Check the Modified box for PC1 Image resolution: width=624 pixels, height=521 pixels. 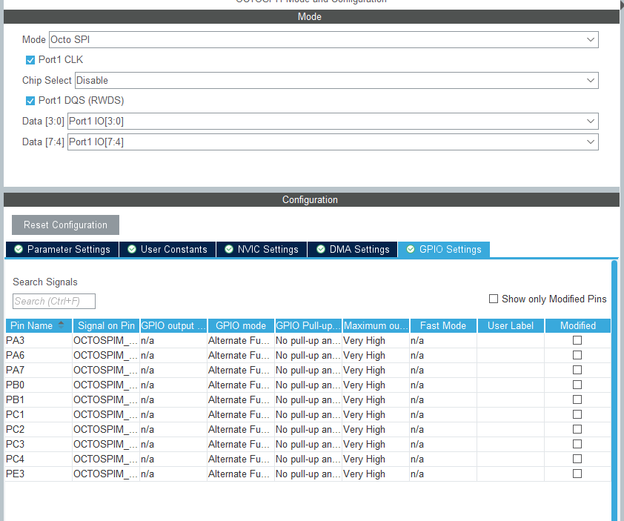point(577,414)
